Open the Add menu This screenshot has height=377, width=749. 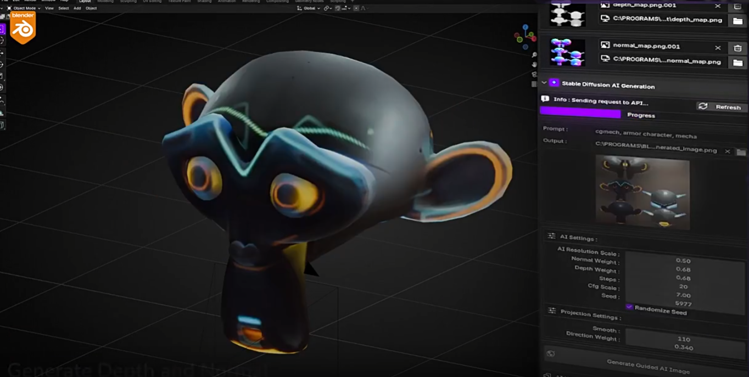point(77,8)
